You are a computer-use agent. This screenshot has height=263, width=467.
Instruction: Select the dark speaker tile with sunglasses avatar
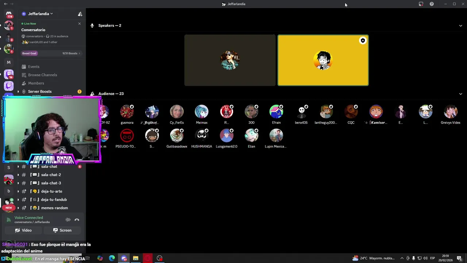[229, 60]
